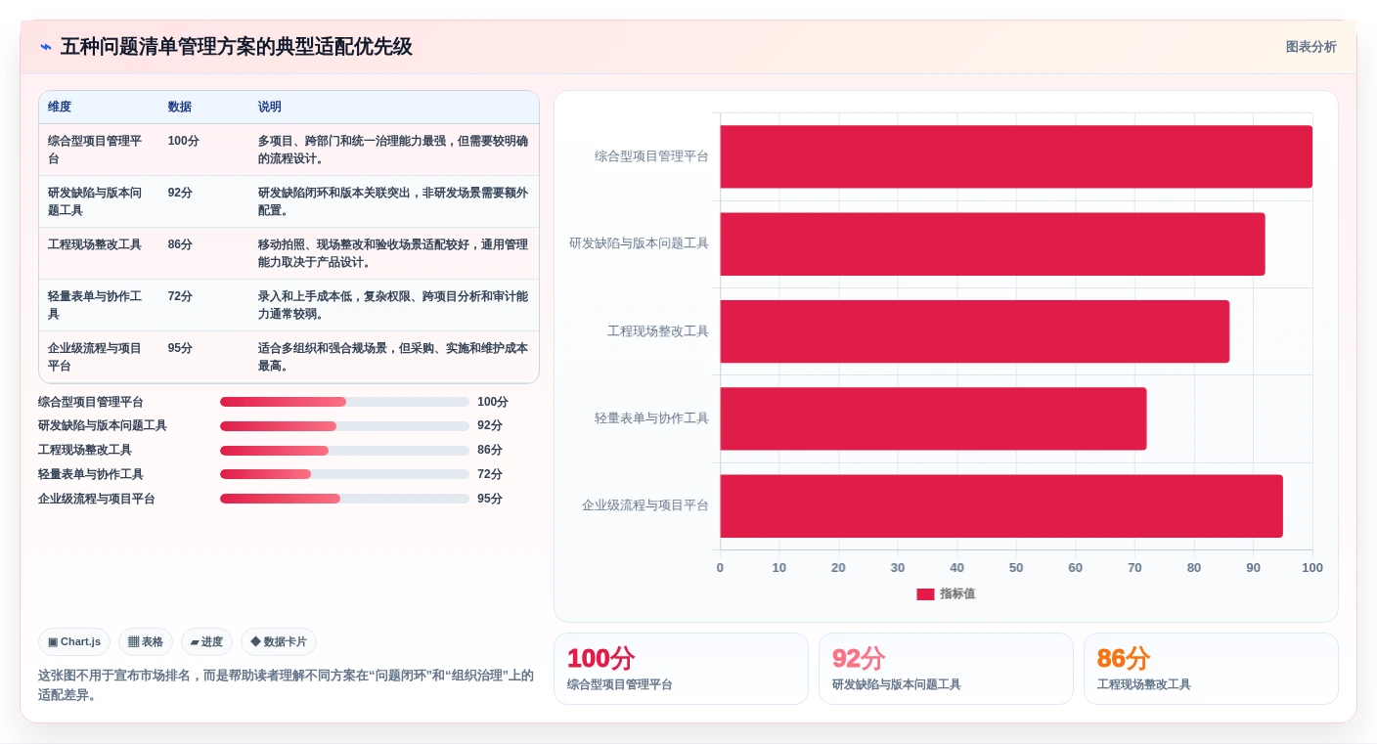
Task: Click the chart bar for 轻量表单与协作工具
Action: coord(933,418)
